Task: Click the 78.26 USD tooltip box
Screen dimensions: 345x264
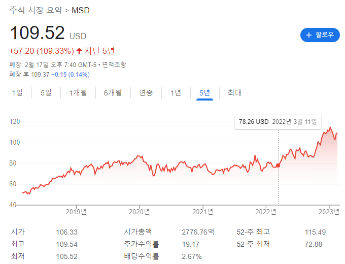Action: click(278, 122)
